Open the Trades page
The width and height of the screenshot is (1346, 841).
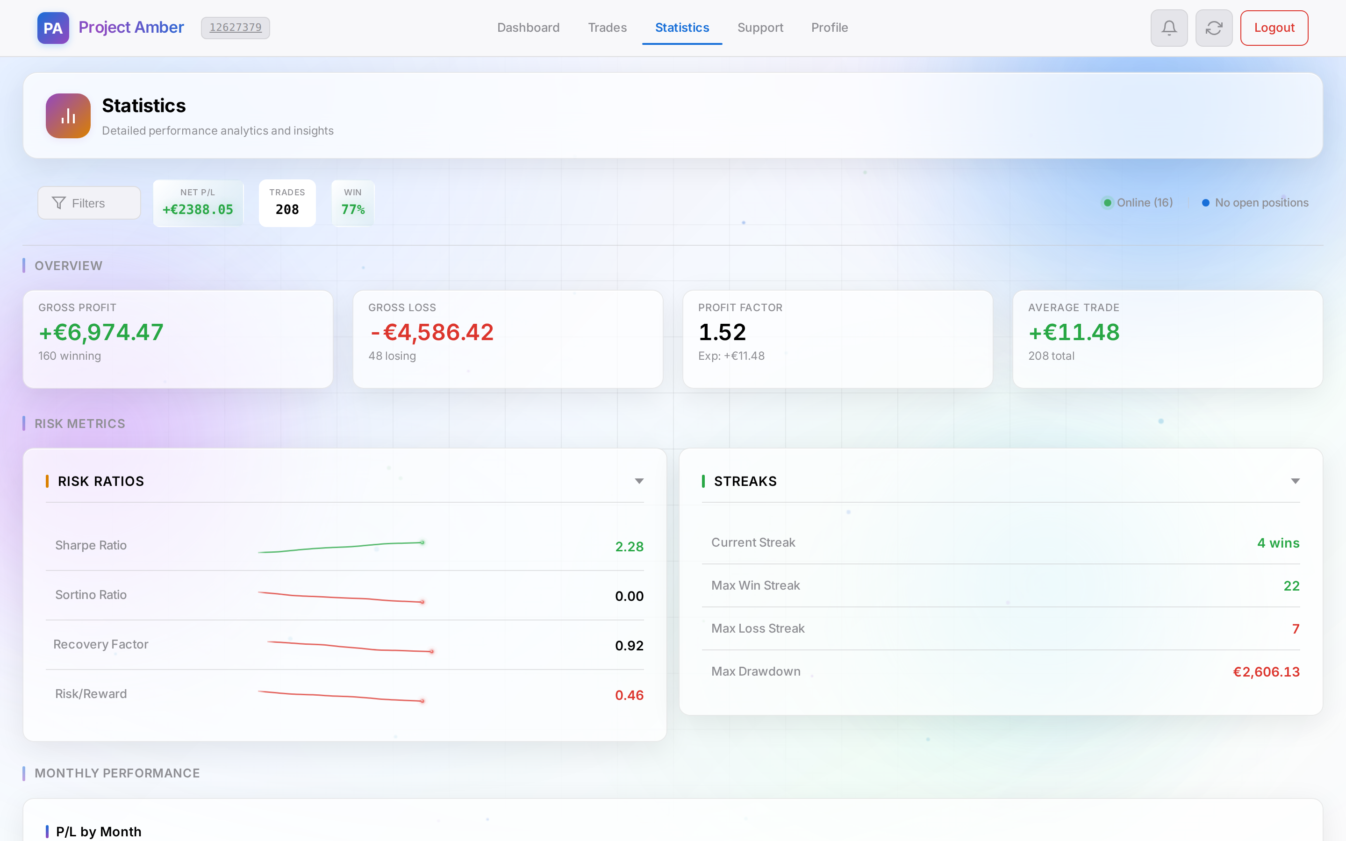[607, 27]
